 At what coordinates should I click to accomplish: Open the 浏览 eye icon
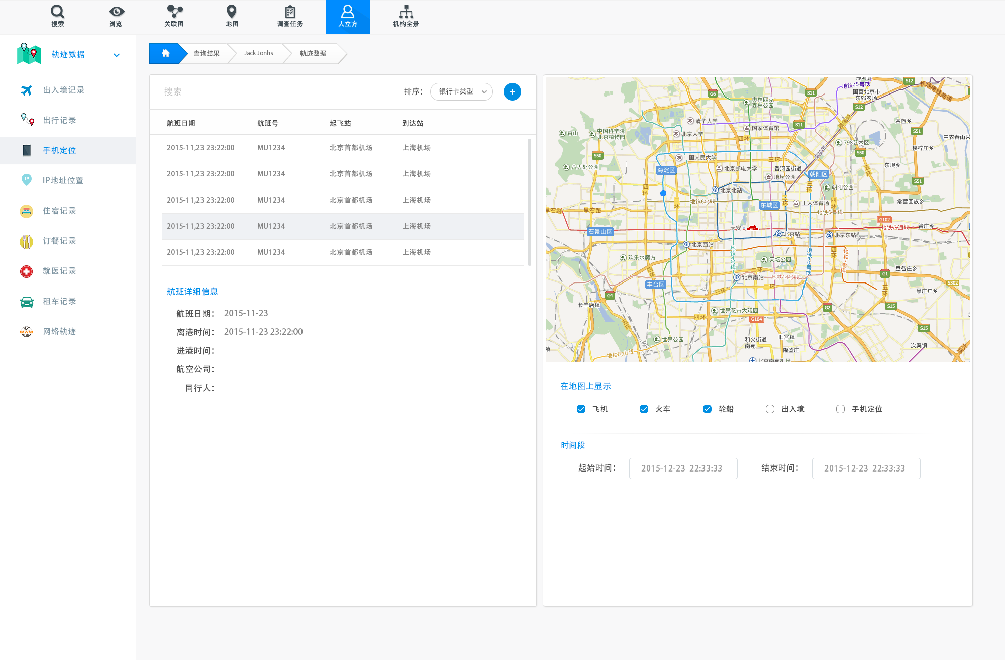click(116, 12)
